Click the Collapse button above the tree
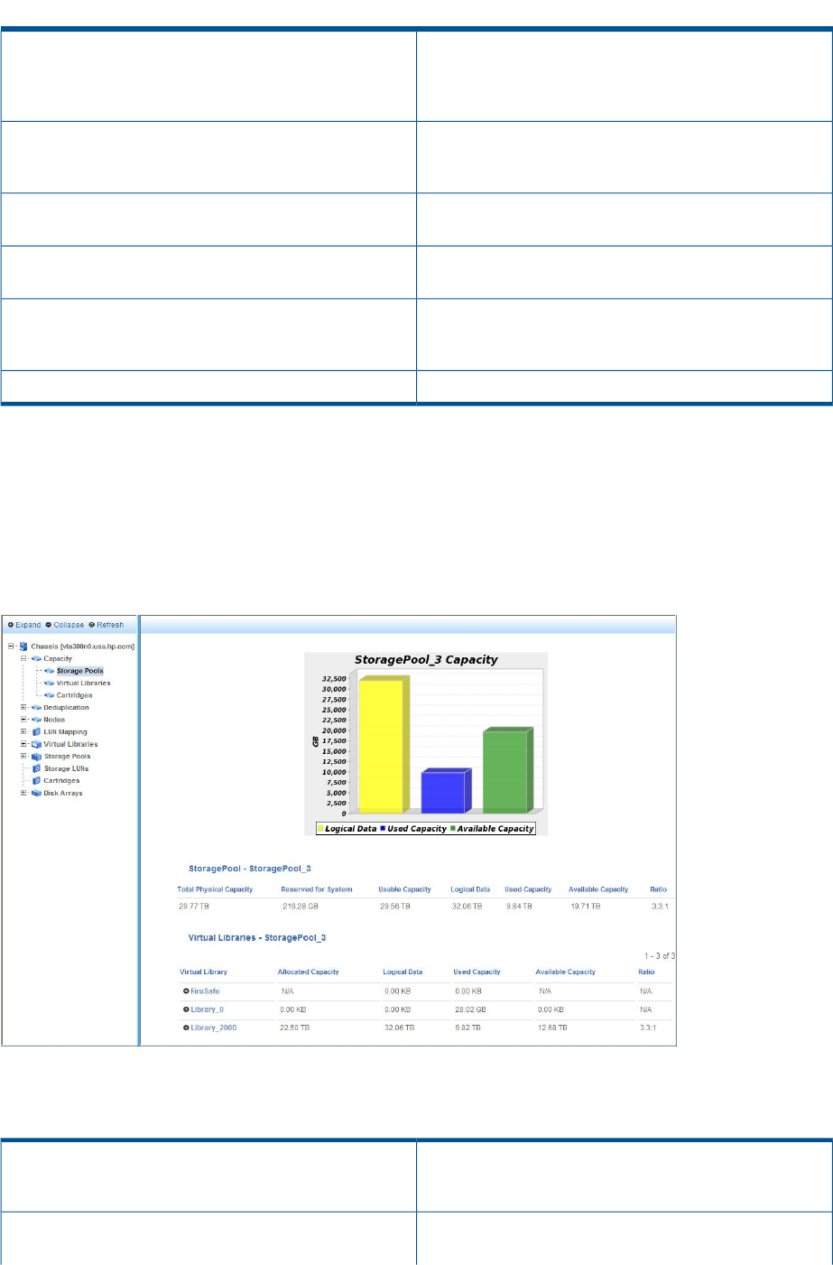The height and width of the screenshot is (1265, 833). 65,625
